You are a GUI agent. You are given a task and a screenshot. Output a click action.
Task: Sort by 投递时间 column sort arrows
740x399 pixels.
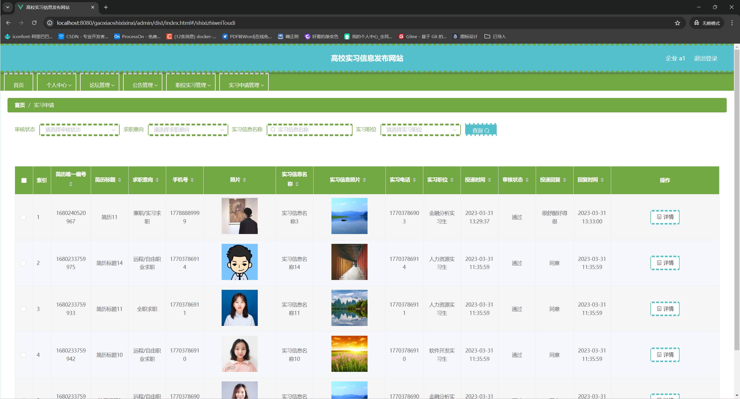coord(489,180)
